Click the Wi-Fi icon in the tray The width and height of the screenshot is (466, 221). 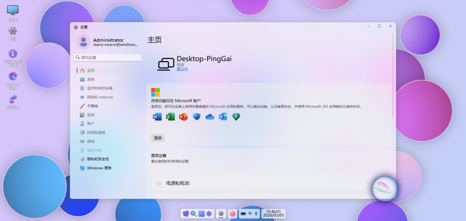click(x=250, y=214)
